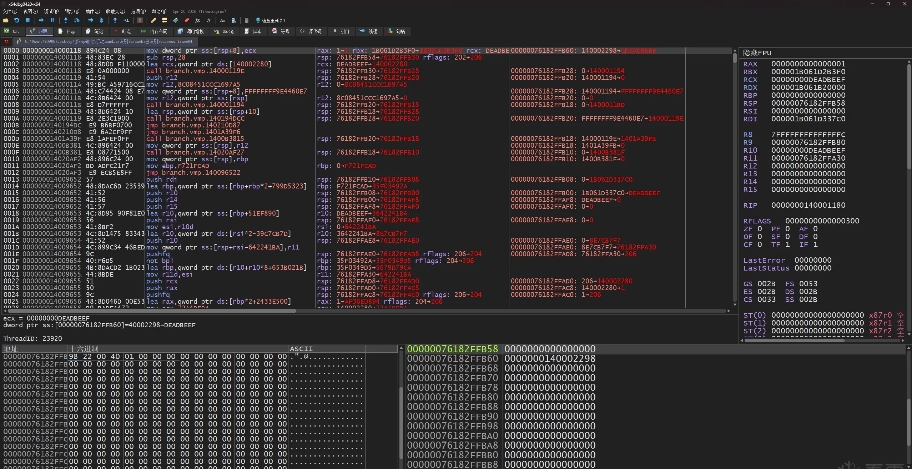912x469 pixels.
Task: Switch to the CPU tab
Action: click(12, 31)
